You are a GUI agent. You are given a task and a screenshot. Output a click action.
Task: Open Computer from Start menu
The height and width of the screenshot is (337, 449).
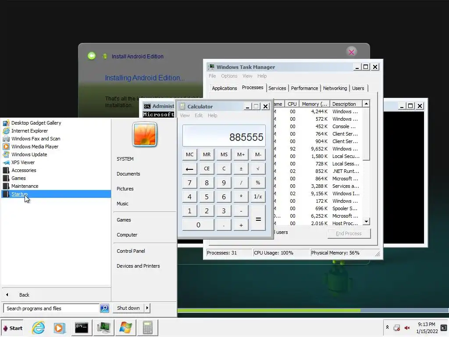point(127,235)
